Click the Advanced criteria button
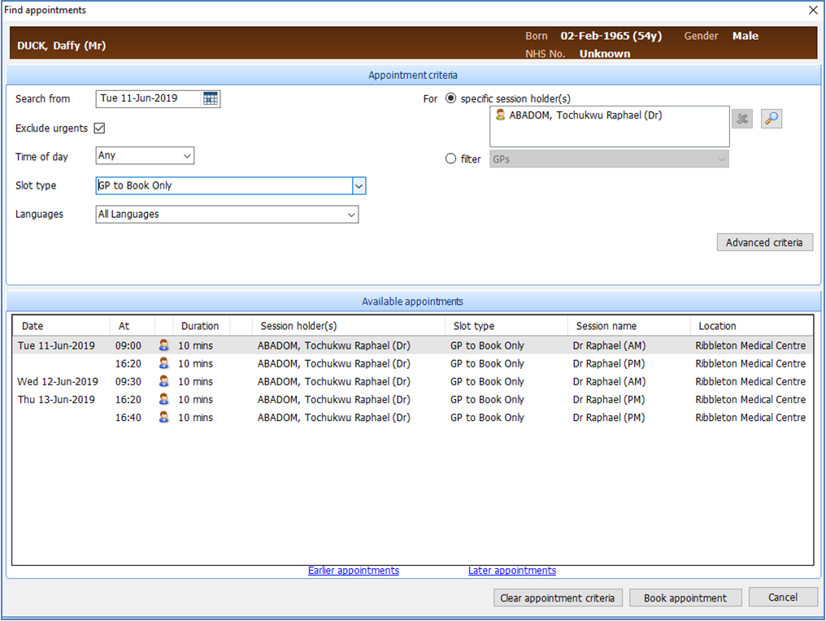This screenshot has height=621, width=826. pos(764,242)
